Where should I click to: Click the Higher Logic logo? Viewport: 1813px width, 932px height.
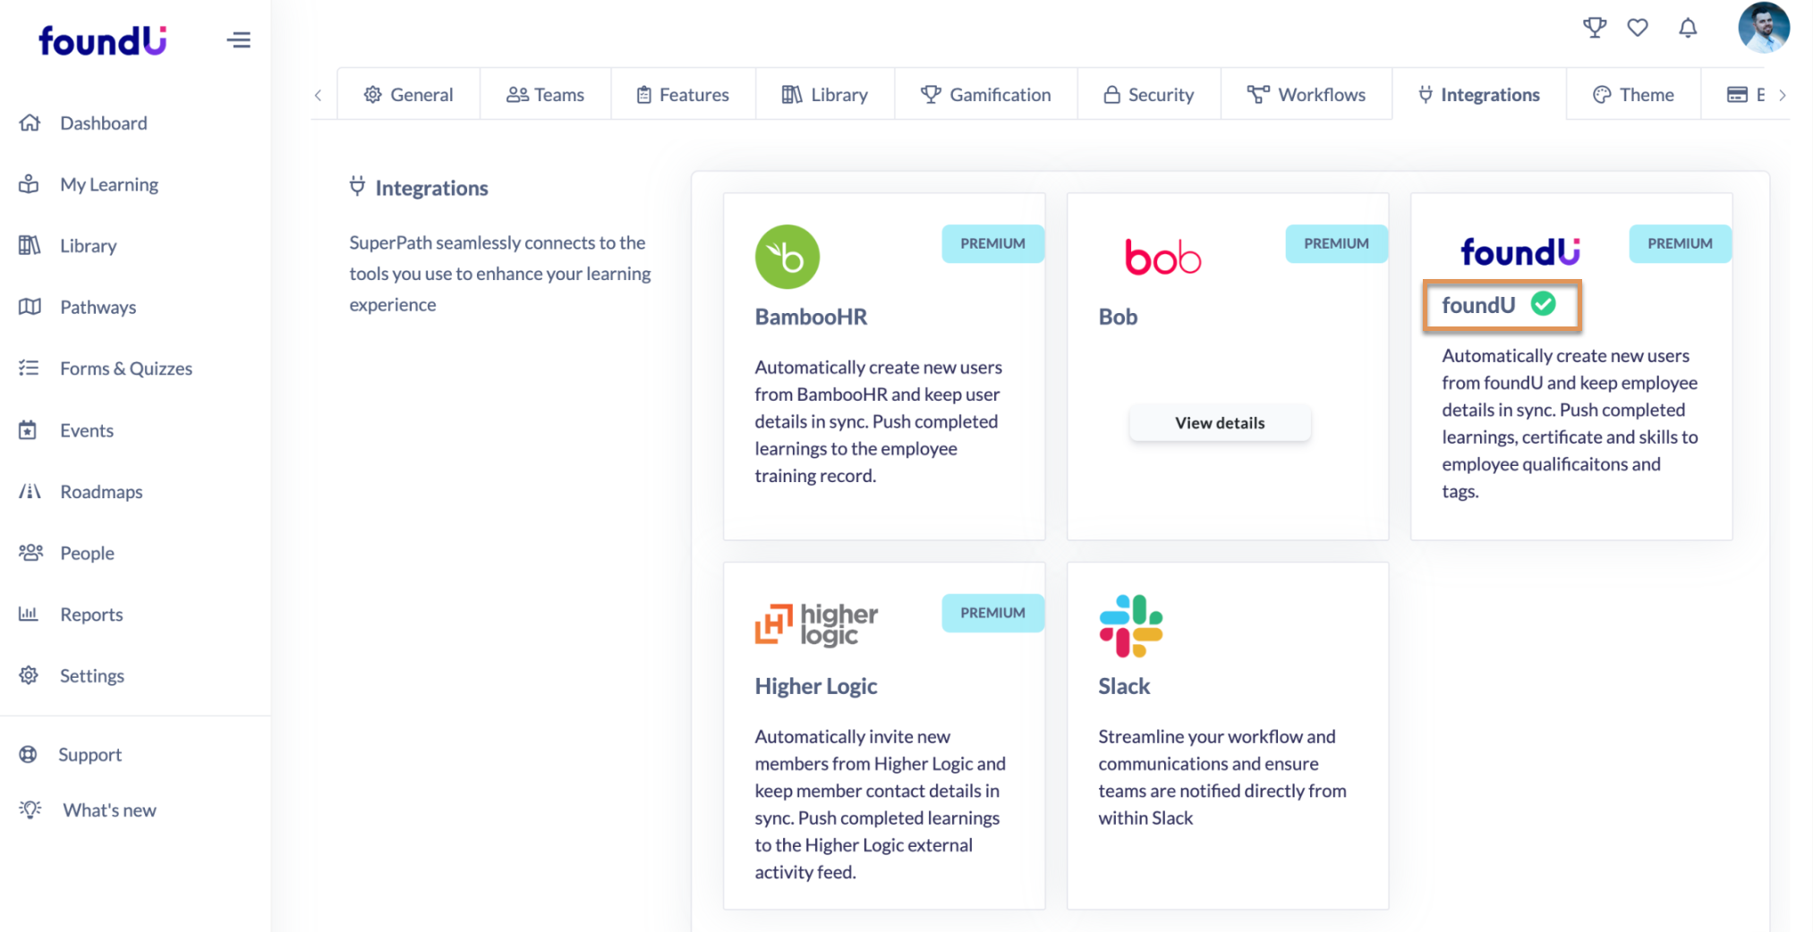(x=816, y=623)
